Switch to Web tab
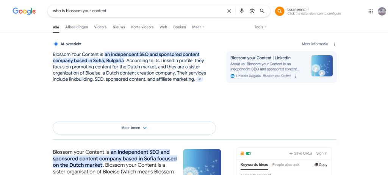 pos(163,27)
